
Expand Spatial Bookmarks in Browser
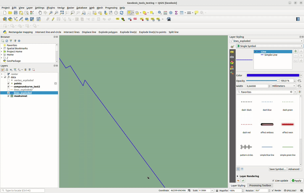tap(2, 49)
